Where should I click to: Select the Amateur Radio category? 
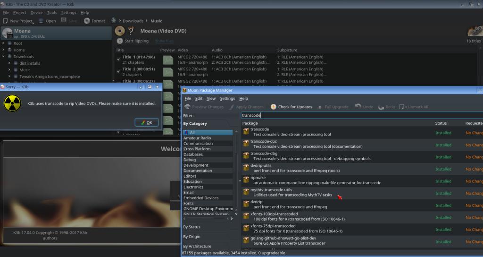tap(208, 138)
